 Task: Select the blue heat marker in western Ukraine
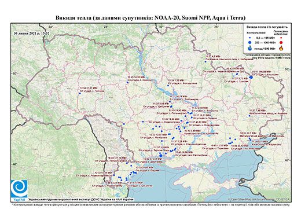coord(80,93)
